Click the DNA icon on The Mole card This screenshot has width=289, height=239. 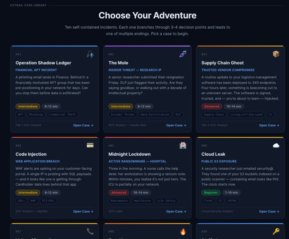click(x=183, y=54)
